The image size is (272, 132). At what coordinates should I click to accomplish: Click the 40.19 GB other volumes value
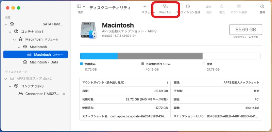(152, 70)
